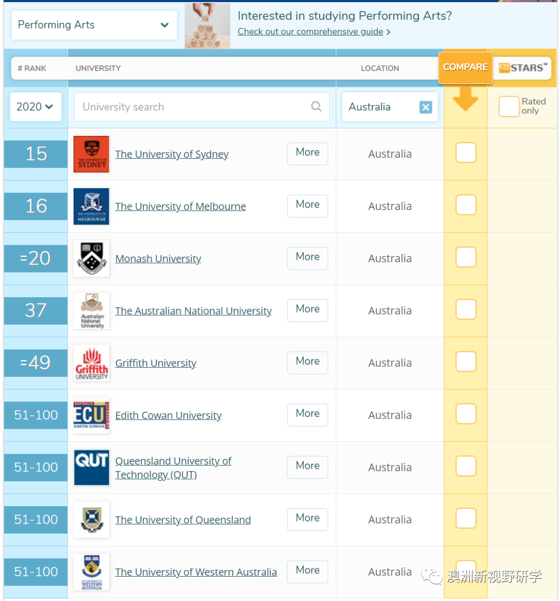Click the rank 16 cell
The height and width of the screenshot is (601, 560).
36,206
